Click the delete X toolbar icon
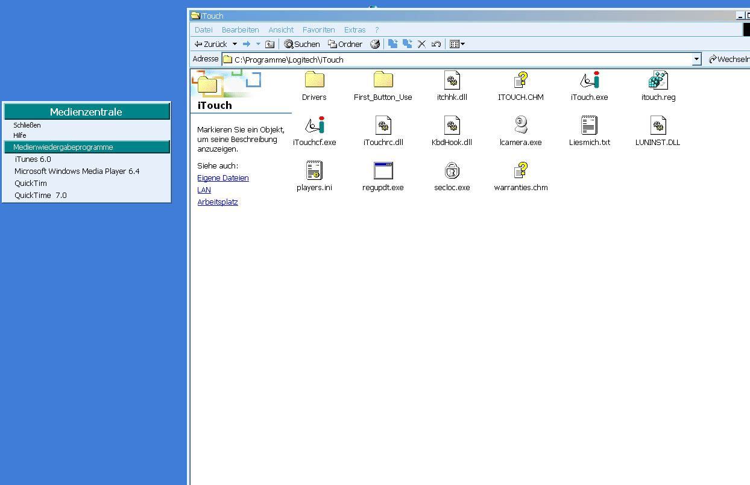The width and height of the screenshot is (750, 485). (x=421, y=44)
